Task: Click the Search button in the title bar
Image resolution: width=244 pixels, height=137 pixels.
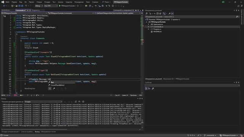Action: pyautogui.click(x=106, y=2)
